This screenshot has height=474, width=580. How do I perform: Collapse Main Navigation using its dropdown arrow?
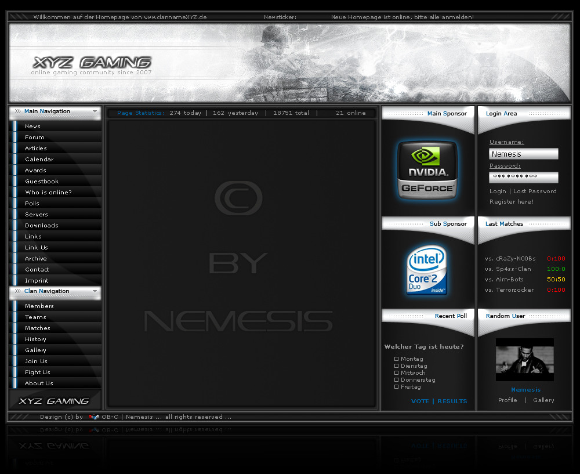[x=95, y=111]
